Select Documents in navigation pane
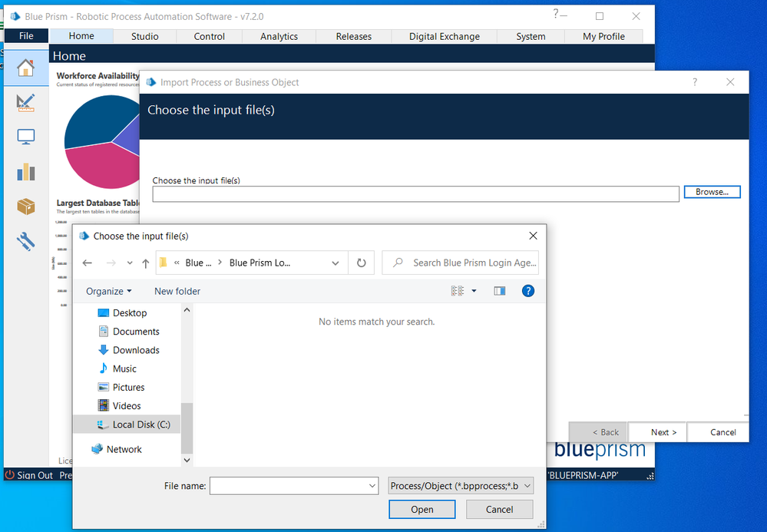Image resolution: width=767 pixels, height=532 pixels. click(x=136, y=332)
